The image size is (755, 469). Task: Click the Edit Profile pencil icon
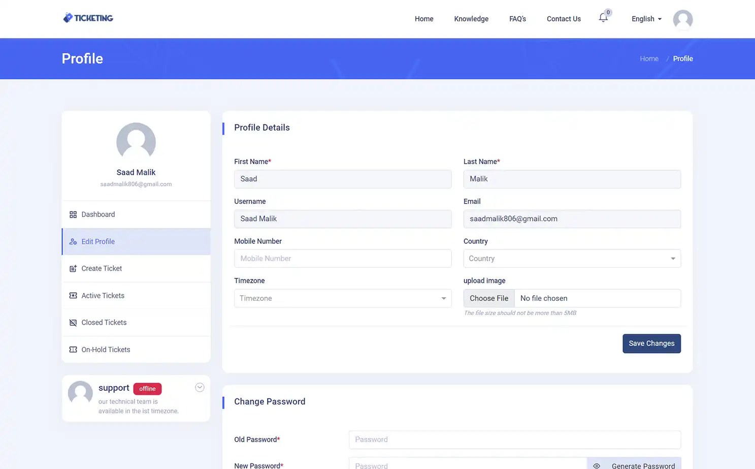[x=72, y=241]
